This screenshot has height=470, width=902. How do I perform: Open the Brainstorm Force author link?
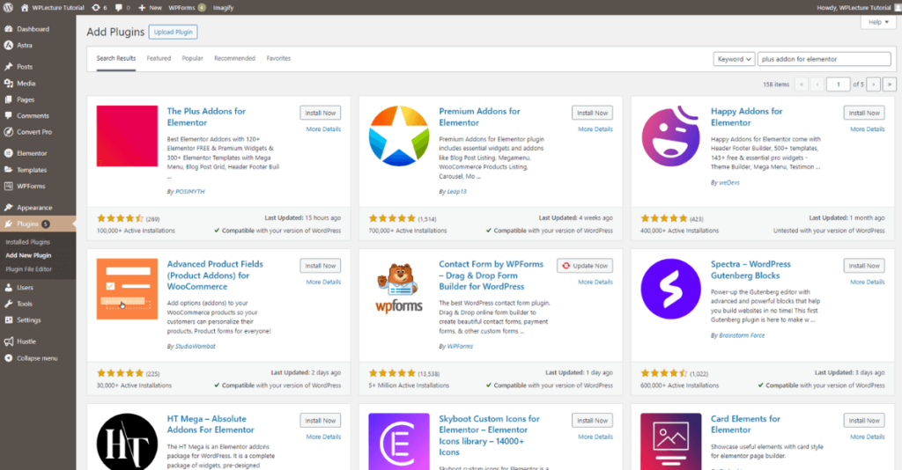(x=742, y=335)
